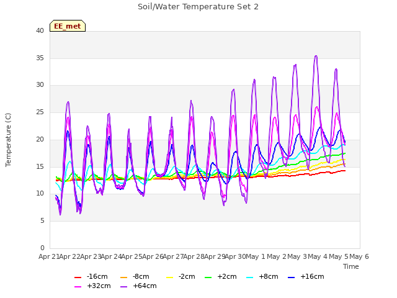Click the May 3 x-axis tick label
Image resolution: width=397 pixels, height=298 pixels.
(297, 256)
